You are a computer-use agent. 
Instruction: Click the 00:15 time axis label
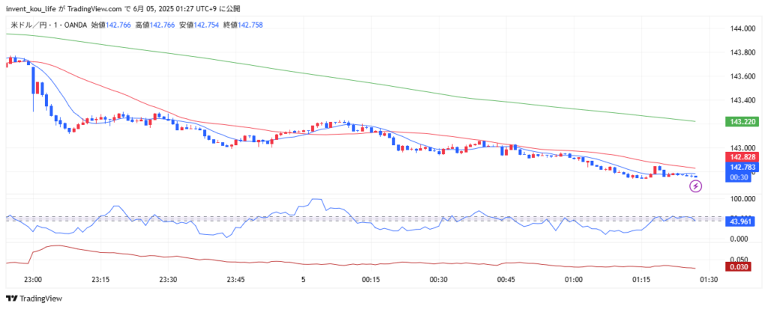[x=370, y=279]
